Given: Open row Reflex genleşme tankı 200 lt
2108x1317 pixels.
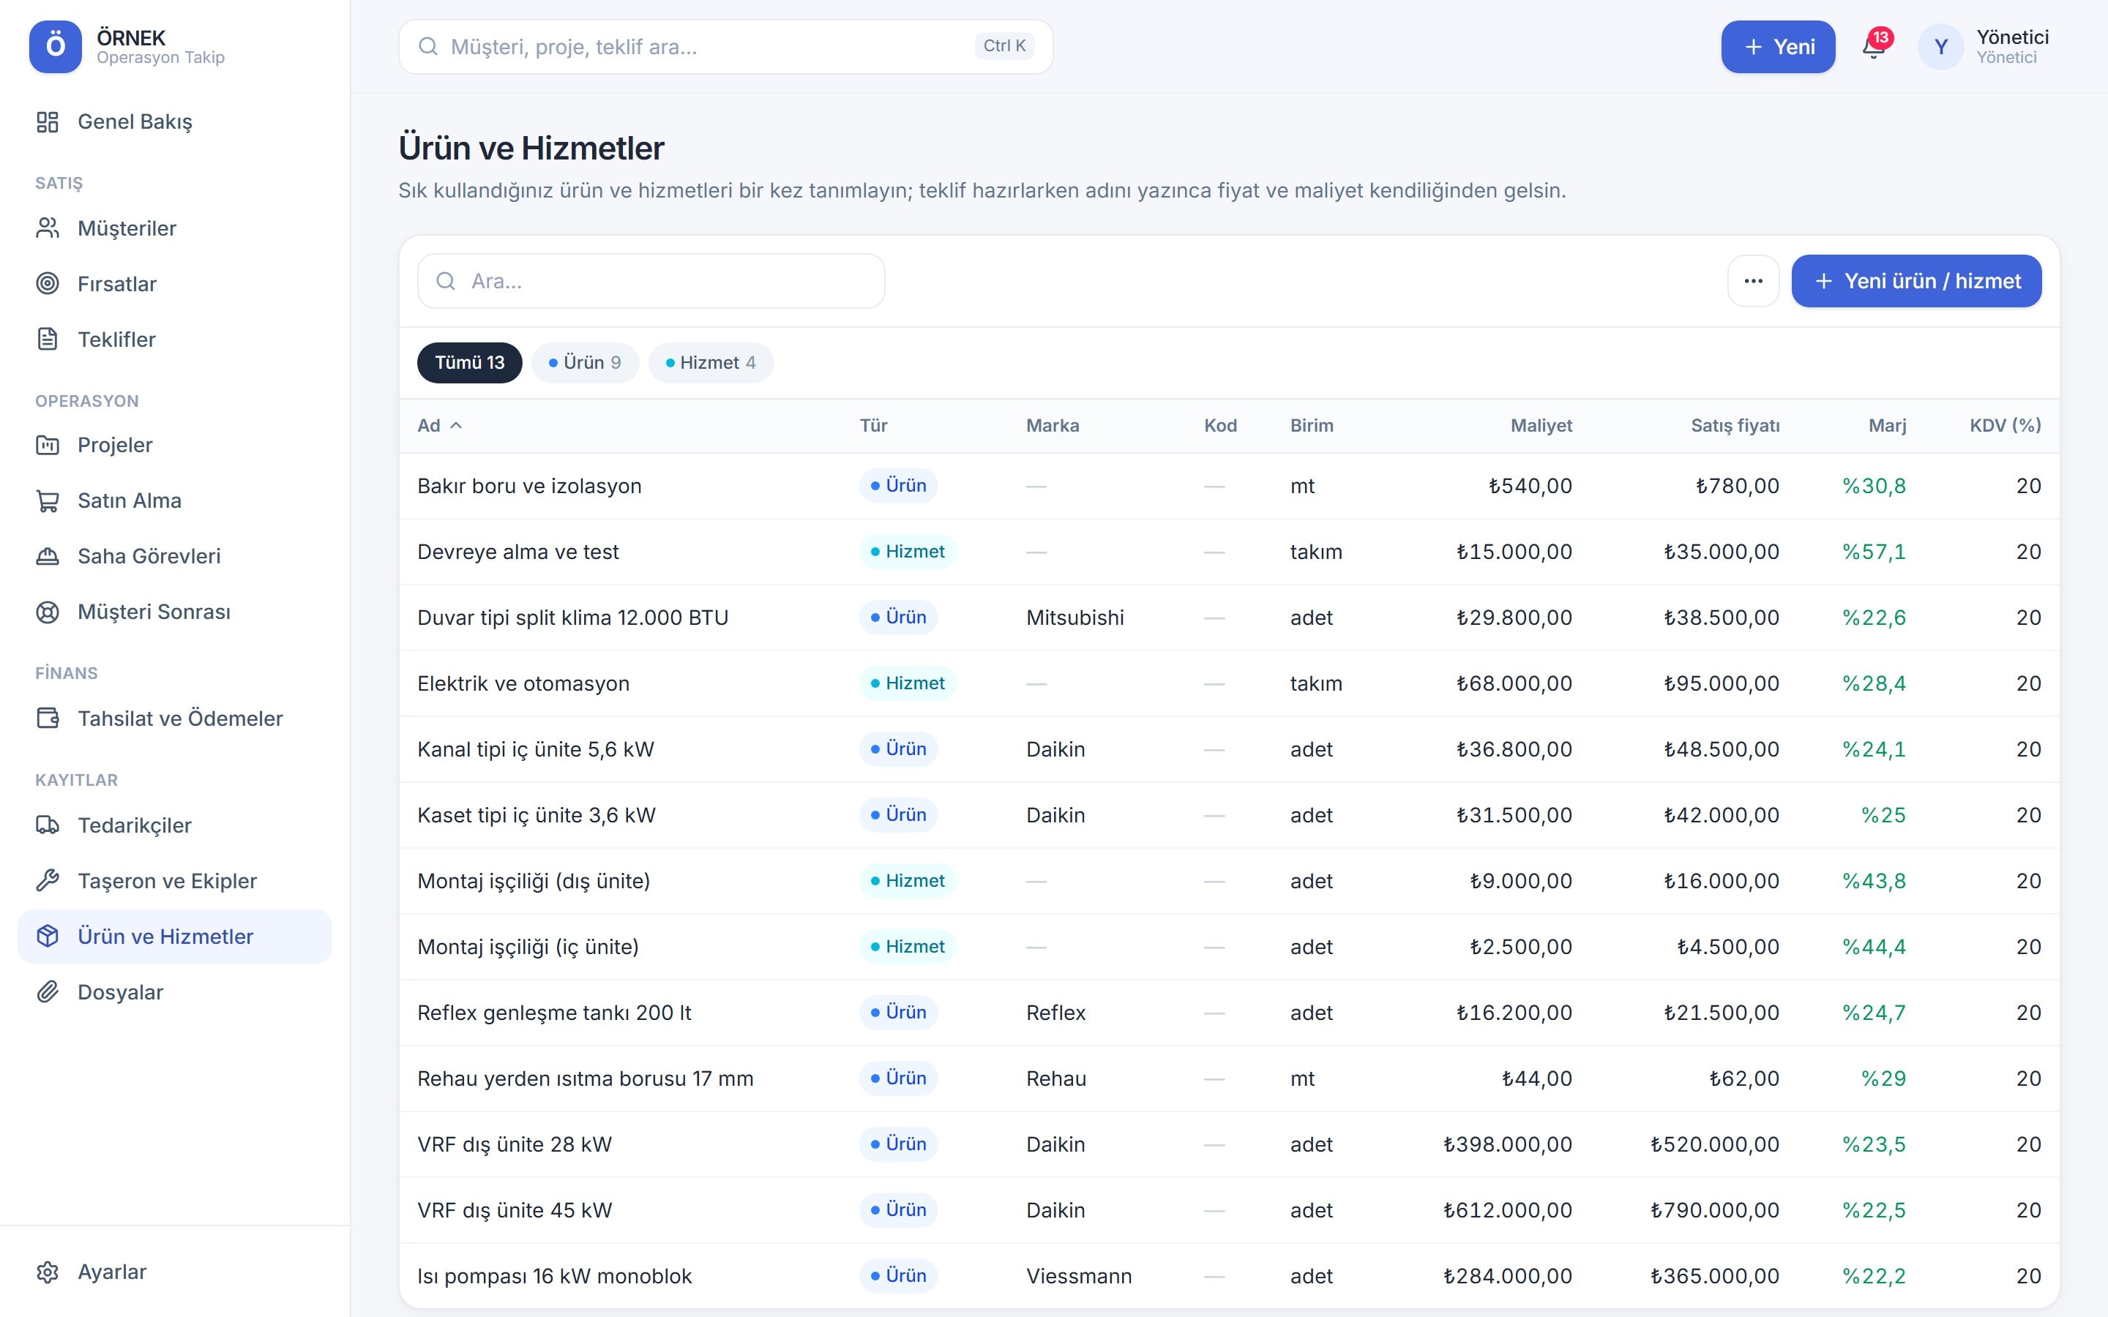Looking at the screenshot, I should click(1229, 1013).
